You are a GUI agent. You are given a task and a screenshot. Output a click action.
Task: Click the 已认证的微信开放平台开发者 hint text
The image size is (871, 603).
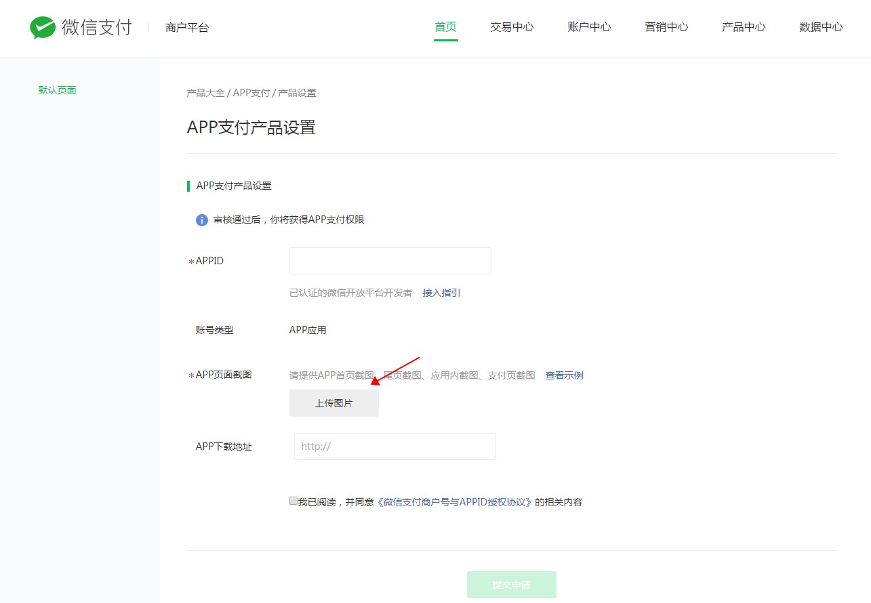(x=350, y=293)
